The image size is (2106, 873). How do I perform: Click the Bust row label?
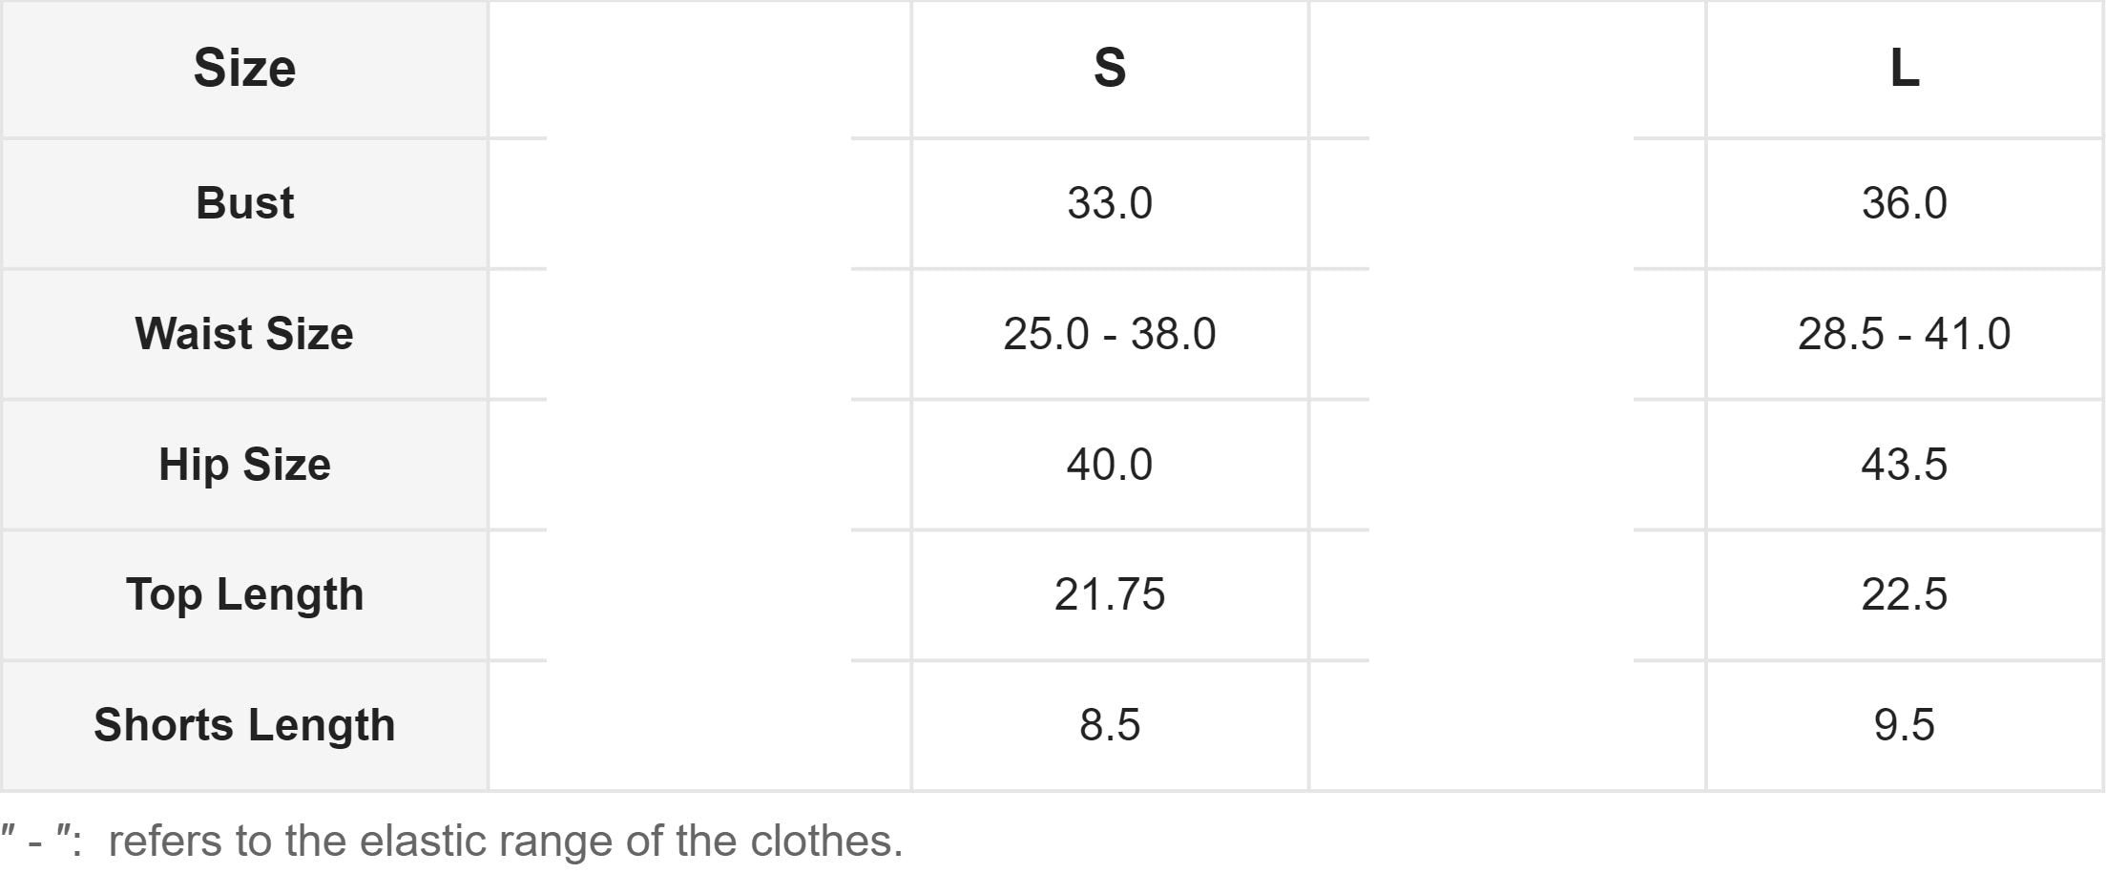(x=244, y=203)
